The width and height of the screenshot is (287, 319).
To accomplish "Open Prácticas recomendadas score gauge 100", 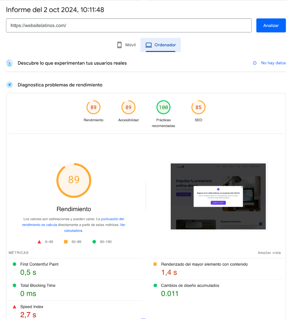I will [x=163, y=107].
